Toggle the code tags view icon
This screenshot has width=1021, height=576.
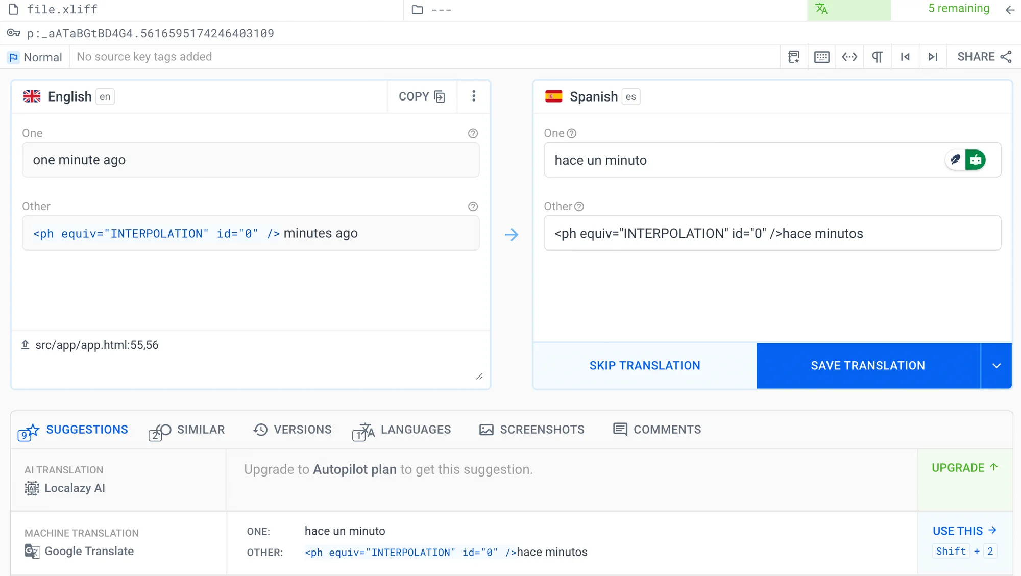[849, 57]
